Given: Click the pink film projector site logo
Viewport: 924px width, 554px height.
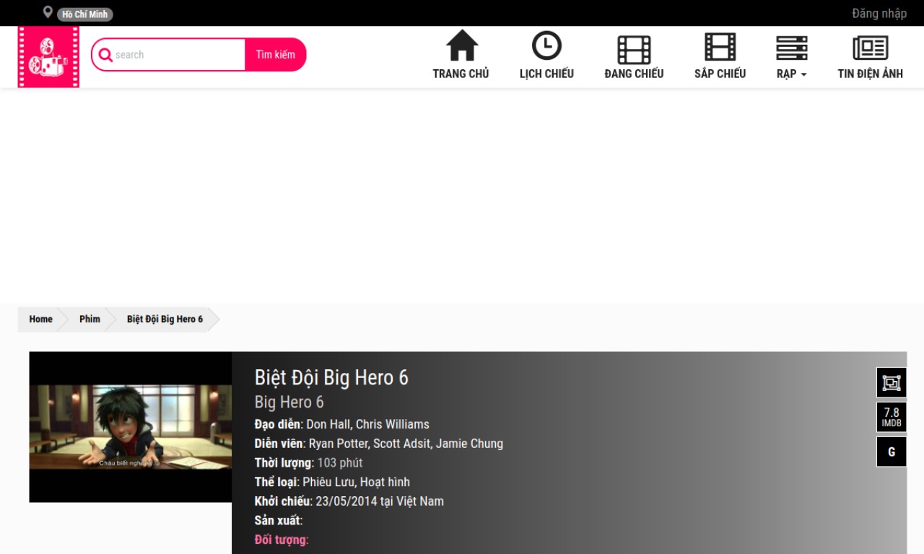Looking at the screenshot, I should coord(48,57).
